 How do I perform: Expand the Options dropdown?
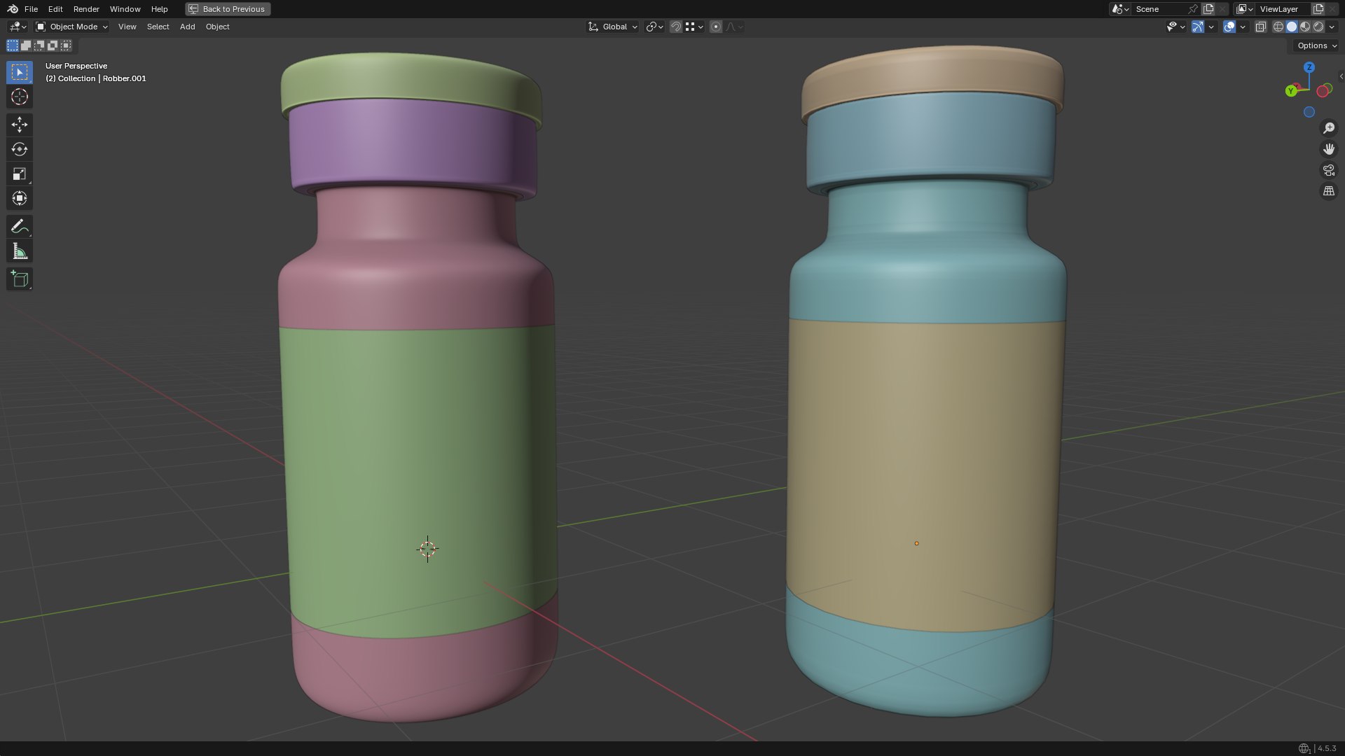[1317, 45]
